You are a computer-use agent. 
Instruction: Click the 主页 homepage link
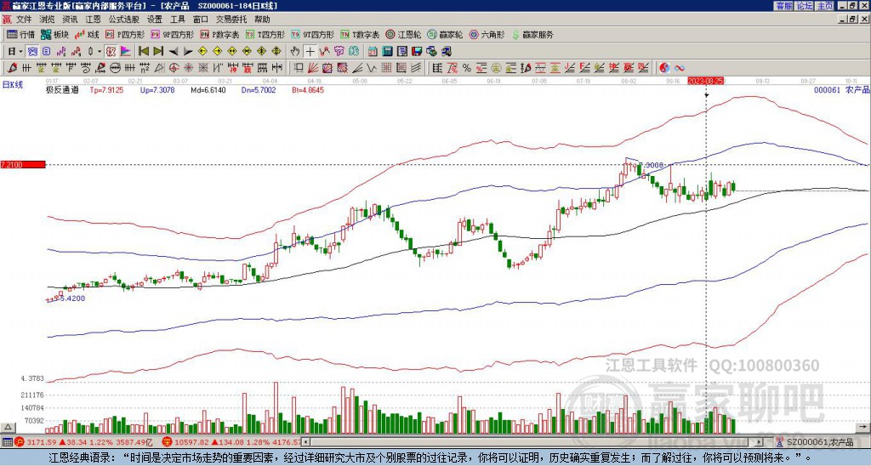825,6
